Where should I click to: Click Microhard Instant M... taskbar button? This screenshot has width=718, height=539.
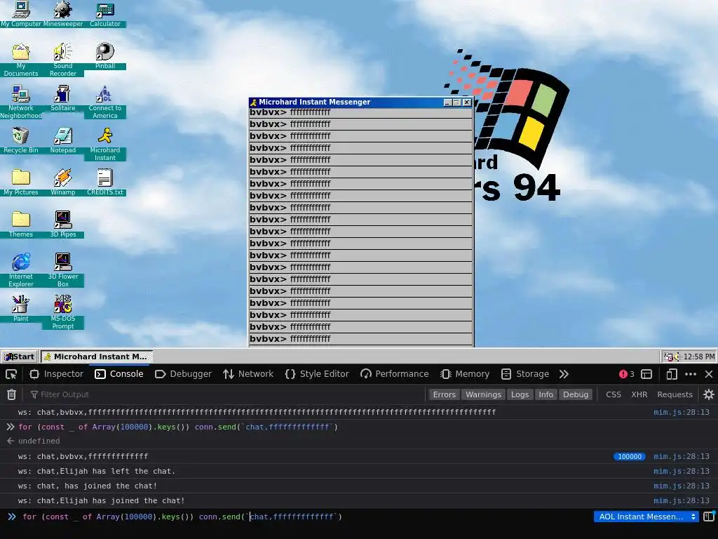click(x=96, y=357)
